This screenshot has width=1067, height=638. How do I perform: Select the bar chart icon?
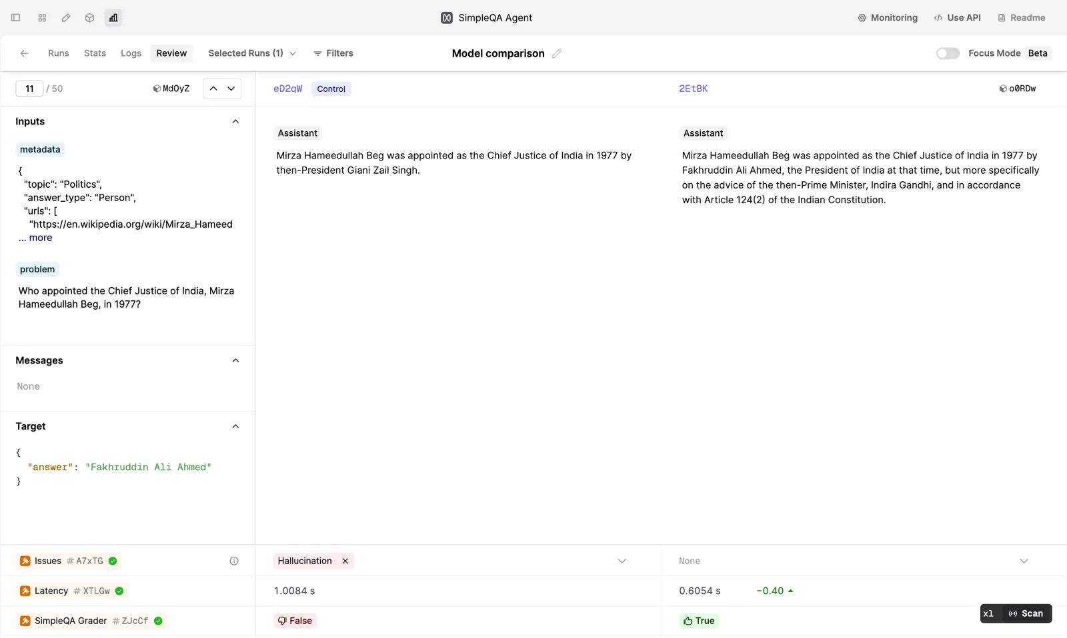pyautogui.click(x=113, y=18)
